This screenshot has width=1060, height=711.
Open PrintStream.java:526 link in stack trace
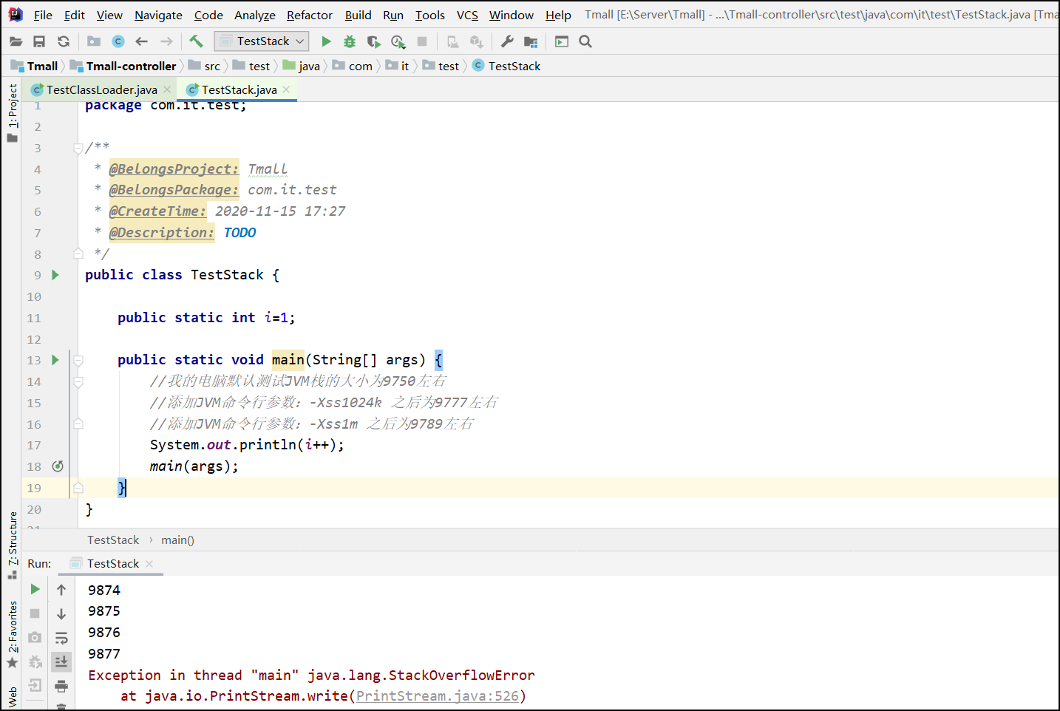pos(438,695)
